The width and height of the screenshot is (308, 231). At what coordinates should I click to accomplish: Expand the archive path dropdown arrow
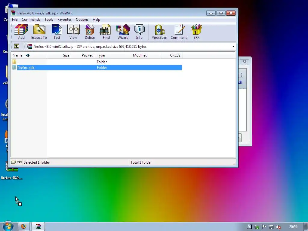(x=233, y=47)
